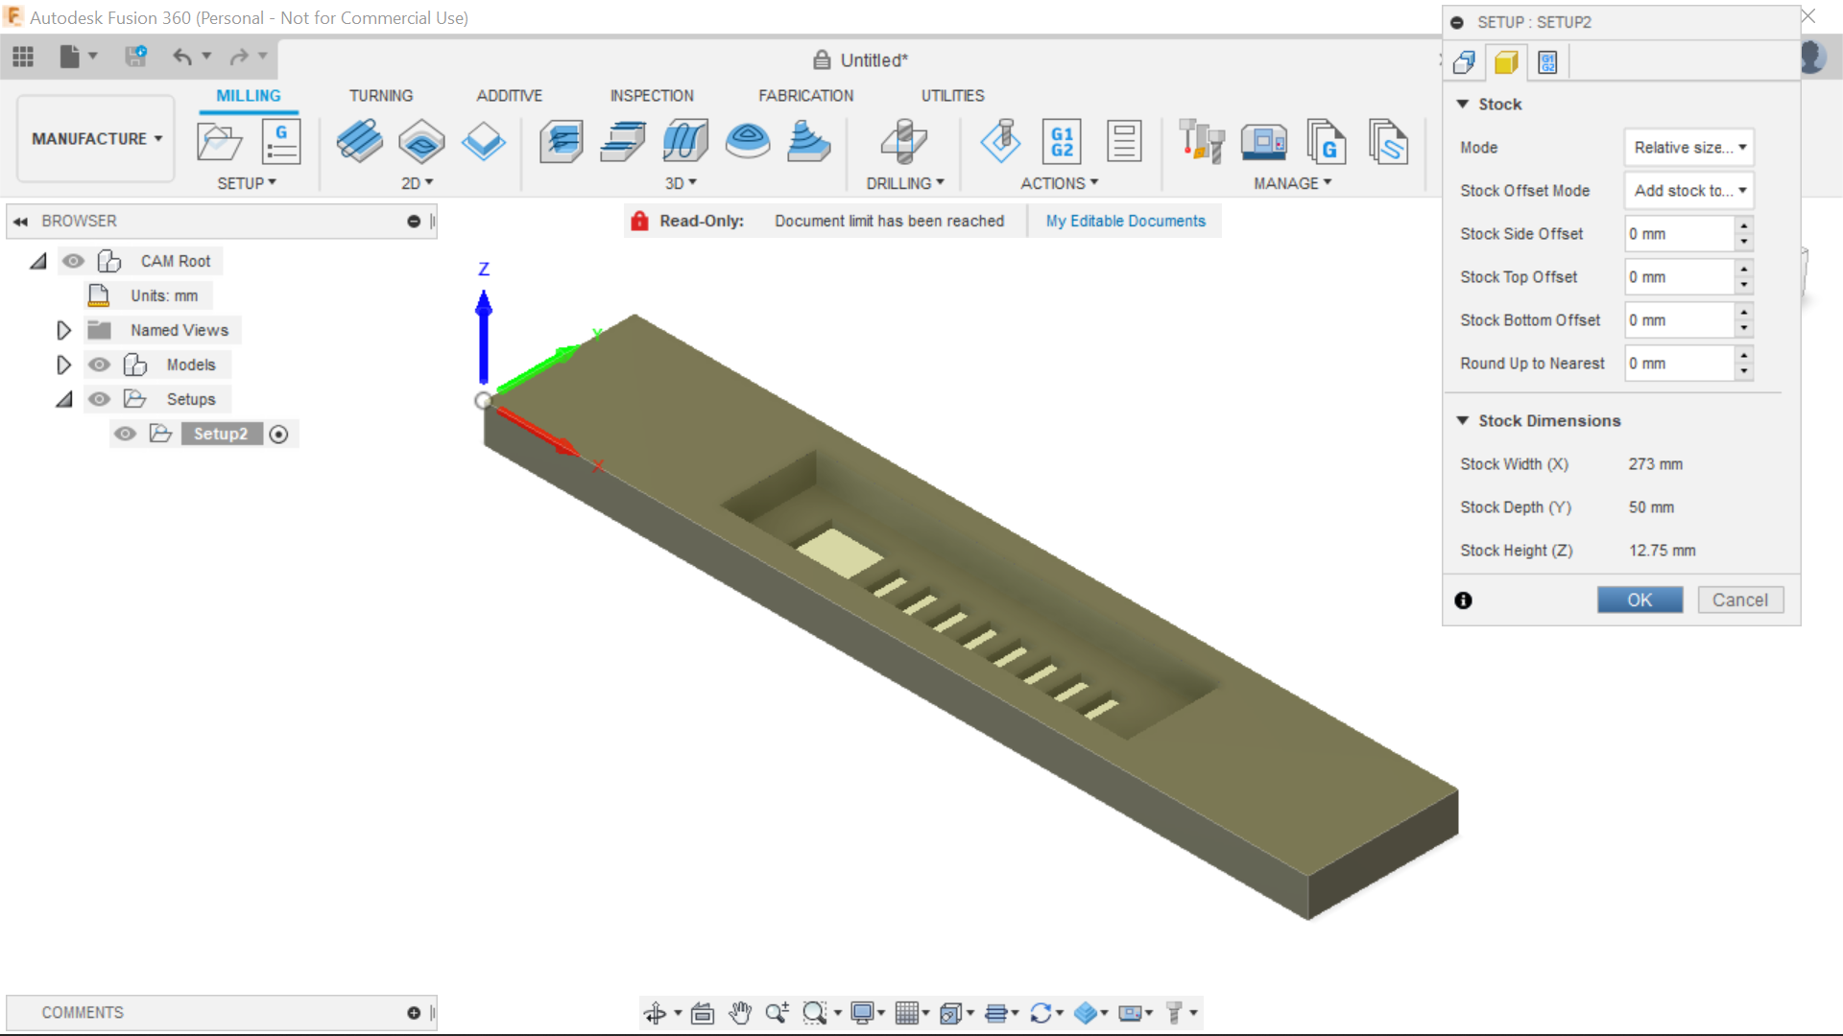Increase Stock Top Offset with stepper arrow

(x=1743, y=271)
